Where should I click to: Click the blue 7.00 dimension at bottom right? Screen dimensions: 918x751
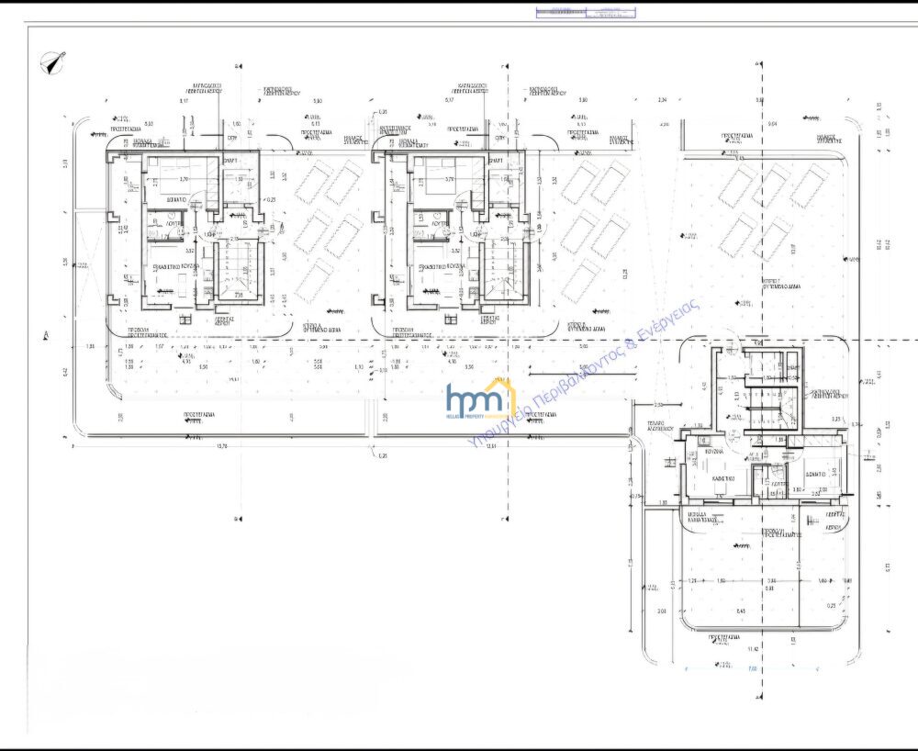tap(751, 669)
